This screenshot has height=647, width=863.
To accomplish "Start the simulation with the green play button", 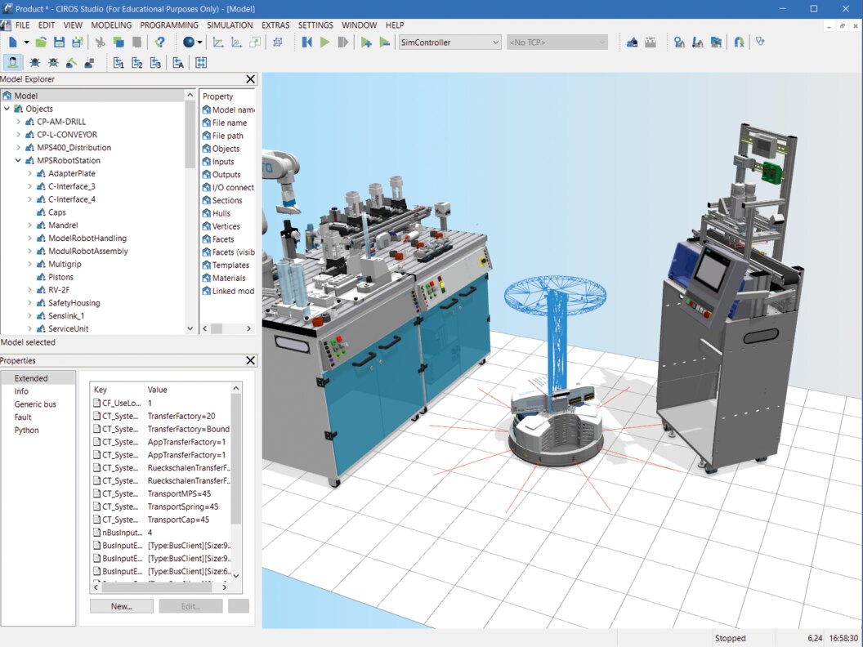I will point(324,42).
